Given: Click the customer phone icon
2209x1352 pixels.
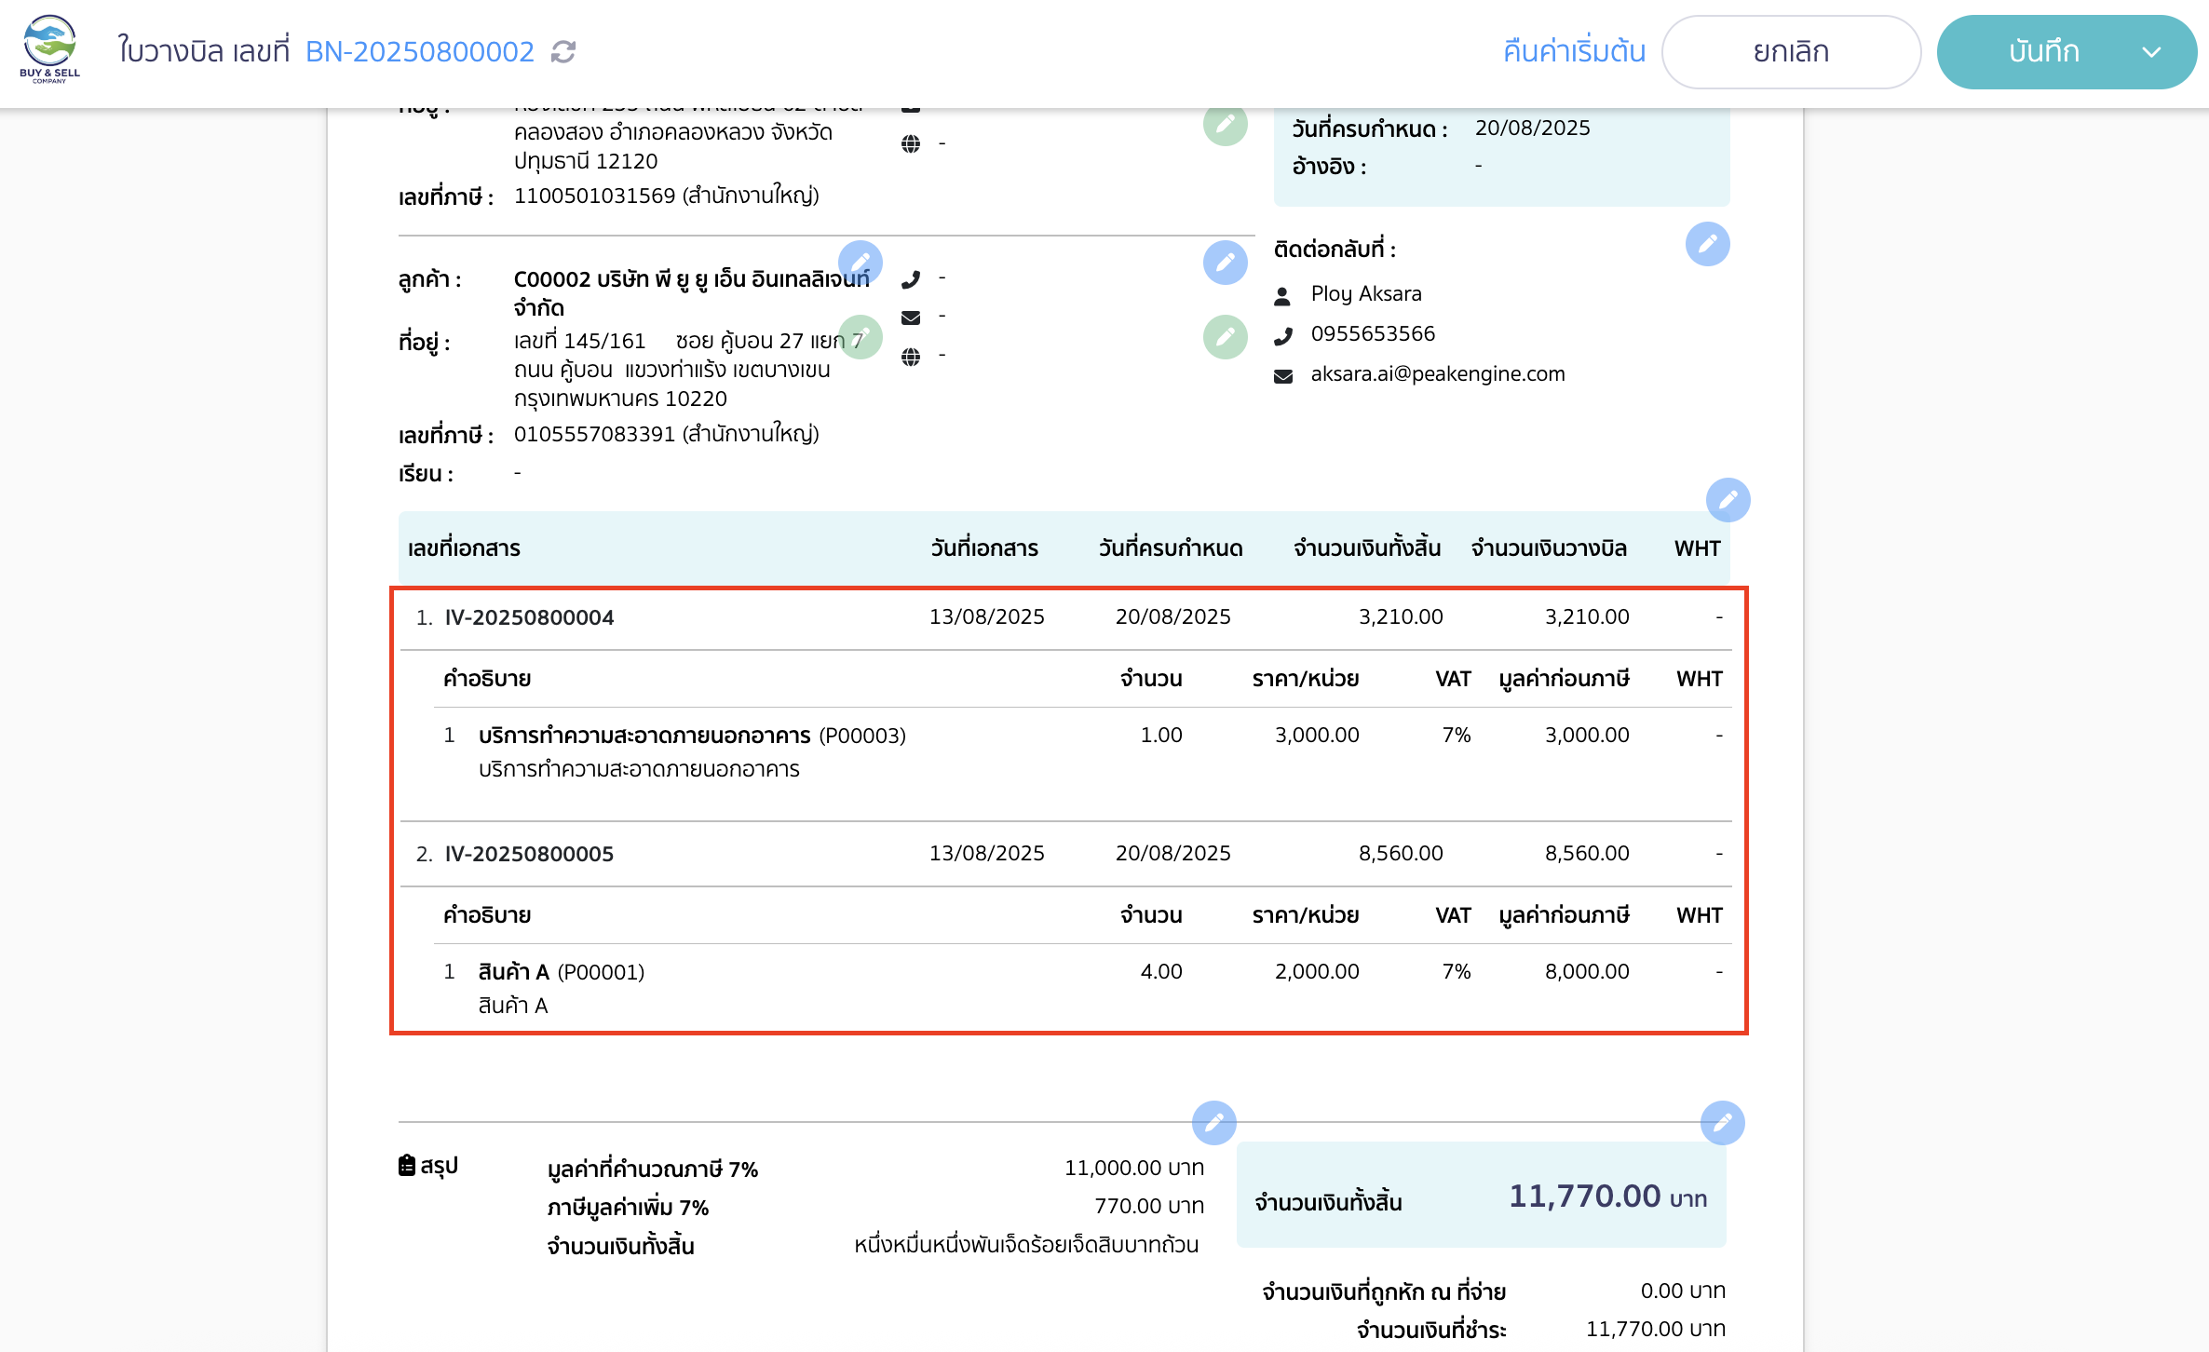Looking at the screenshot, I should tap(911, 279).
